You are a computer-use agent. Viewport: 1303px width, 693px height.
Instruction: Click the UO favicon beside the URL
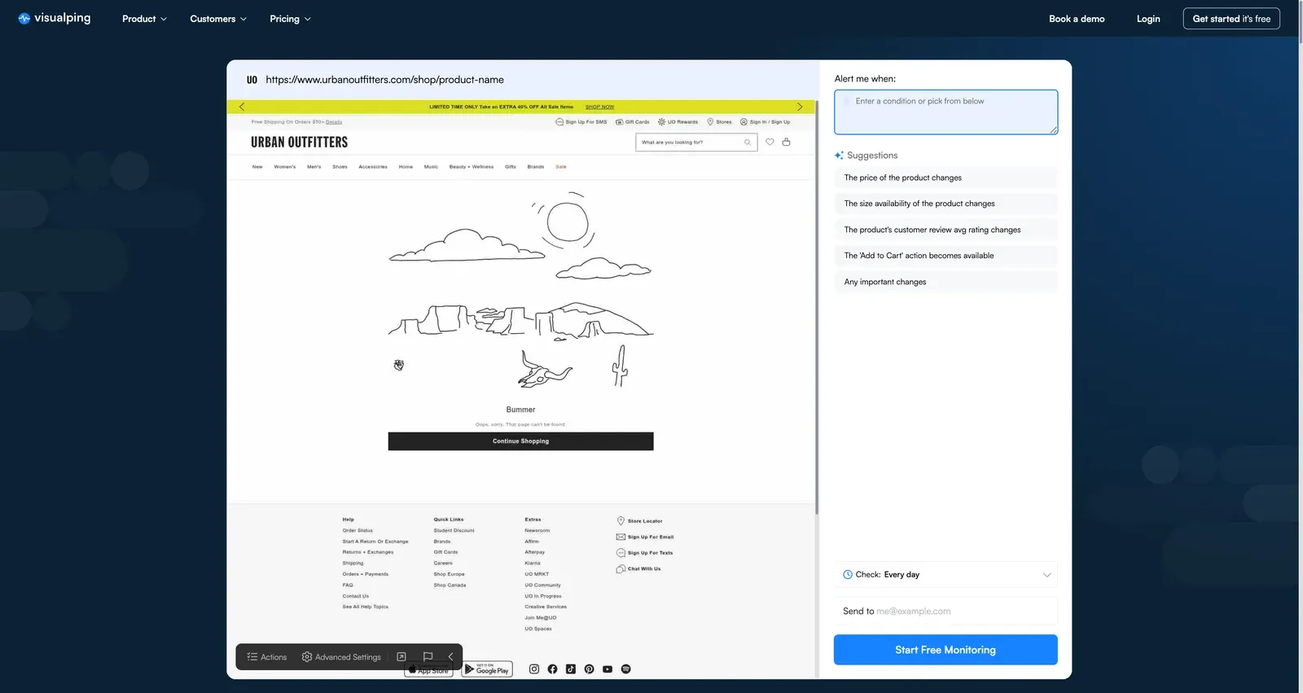252,80
